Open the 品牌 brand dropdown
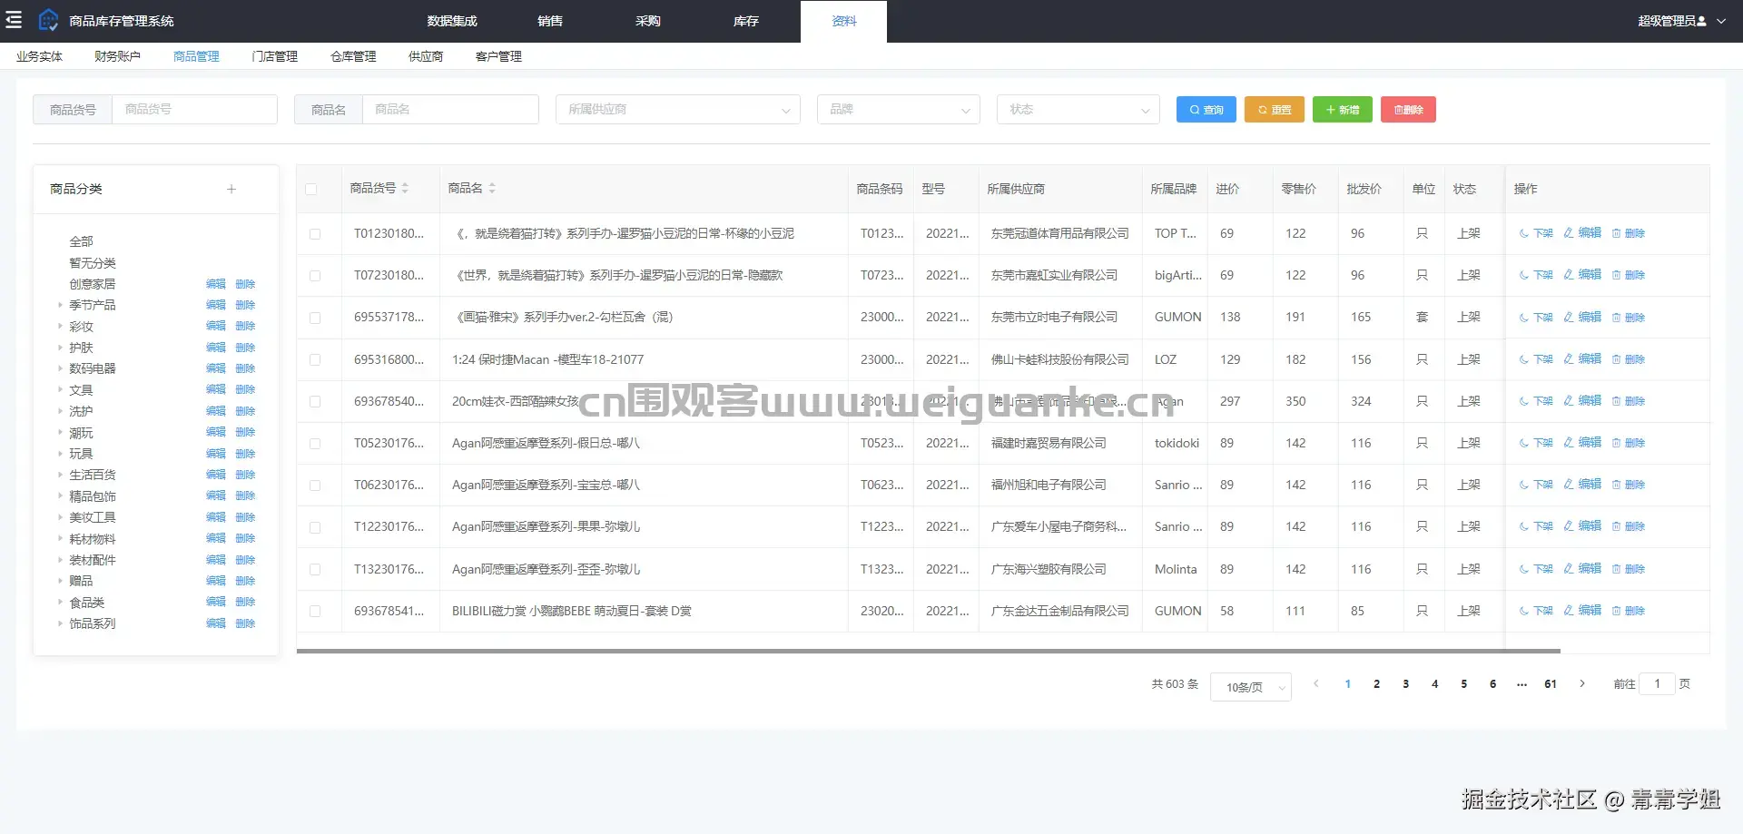The image size is (1743, 834). click(899, 110)
